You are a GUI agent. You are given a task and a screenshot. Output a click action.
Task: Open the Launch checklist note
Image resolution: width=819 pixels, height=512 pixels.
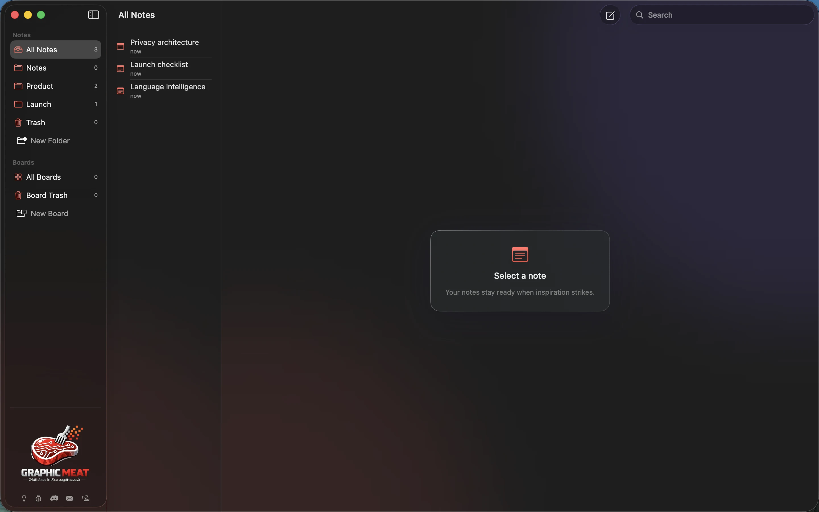(164, 69)
